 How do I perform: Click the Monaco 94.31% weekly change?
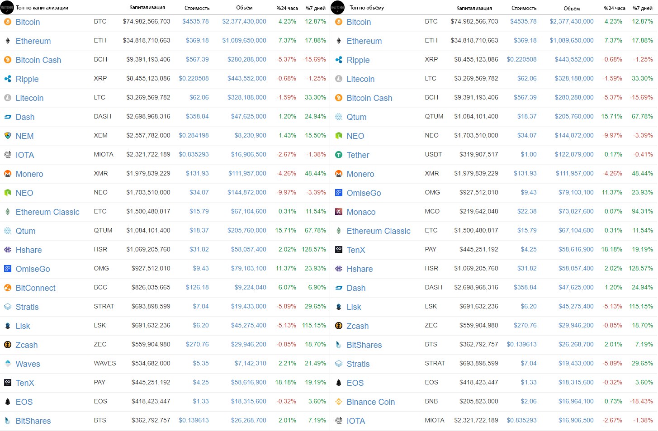point(642,211)
